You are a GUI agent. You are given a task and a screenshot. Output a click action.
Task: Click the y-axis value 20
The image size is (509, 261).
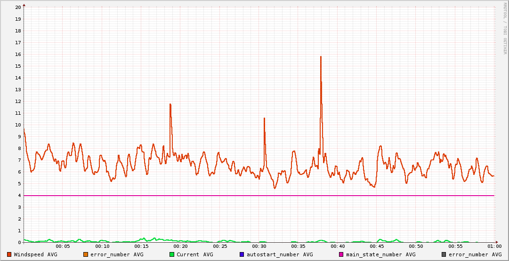[x=18, y=7]
